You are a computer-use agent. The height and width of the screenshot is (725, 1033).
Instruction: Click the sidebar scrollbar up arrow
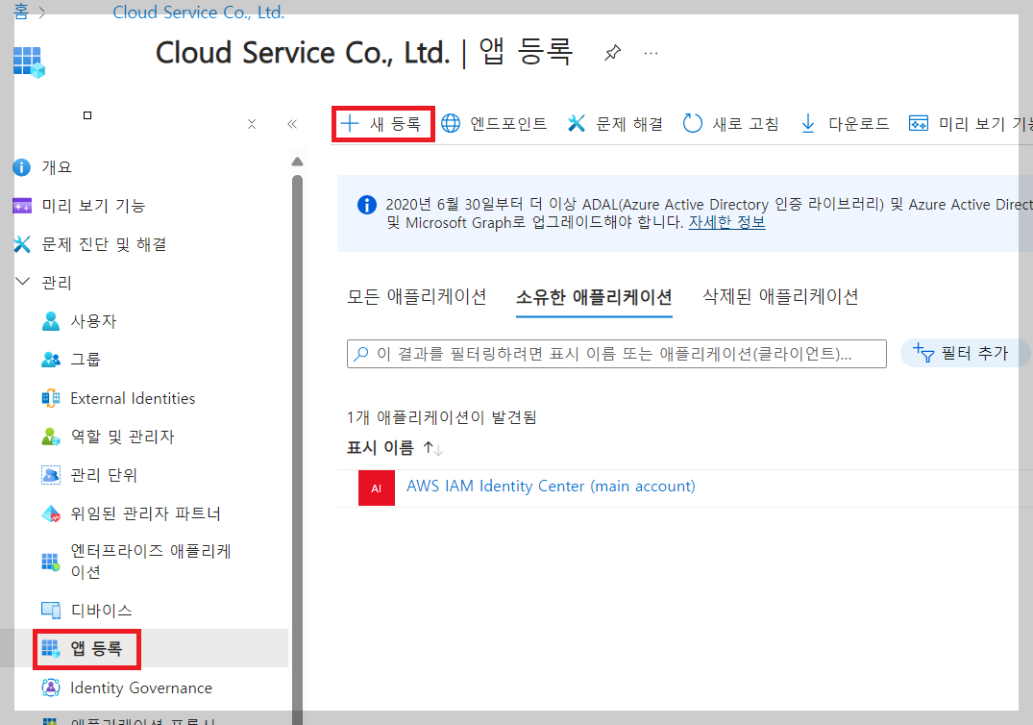[x=297, y=162]
